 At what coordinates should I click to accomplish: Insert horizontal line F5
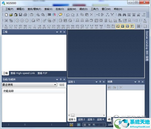coord(30,27)
